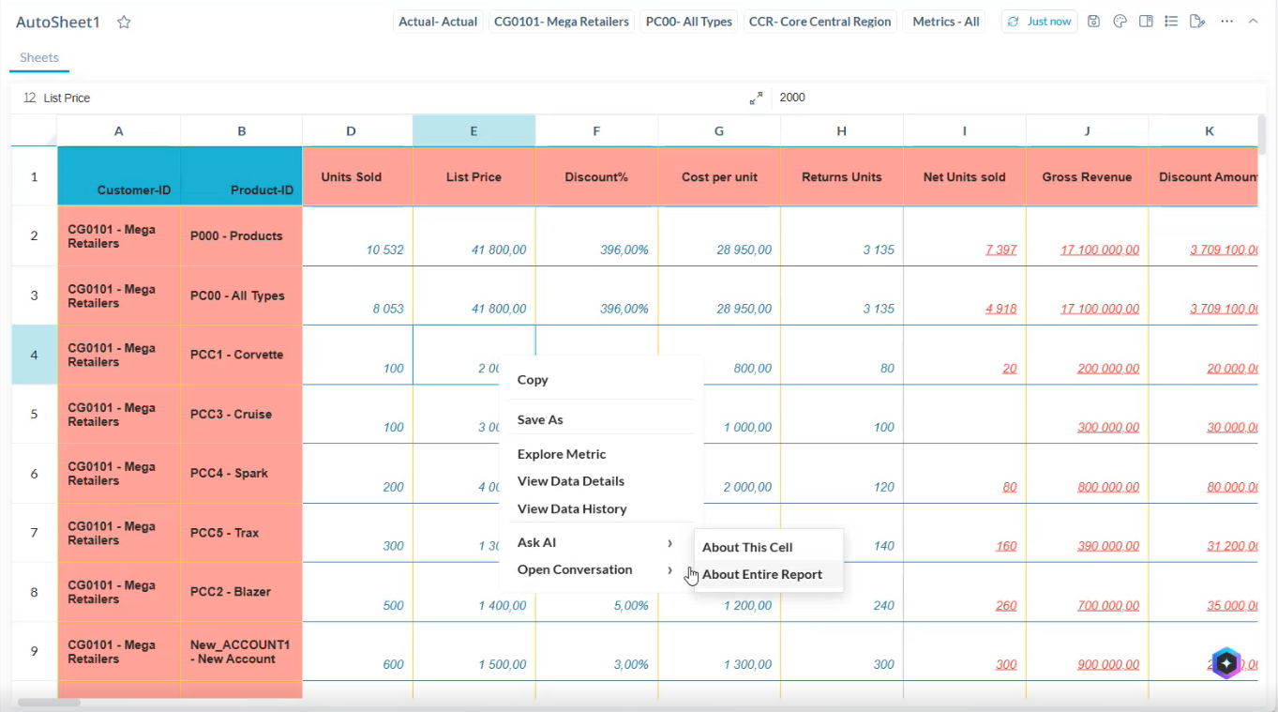Collapse the header with the up chevron
1278x712 pixels.
click(x=1253, y=22)
